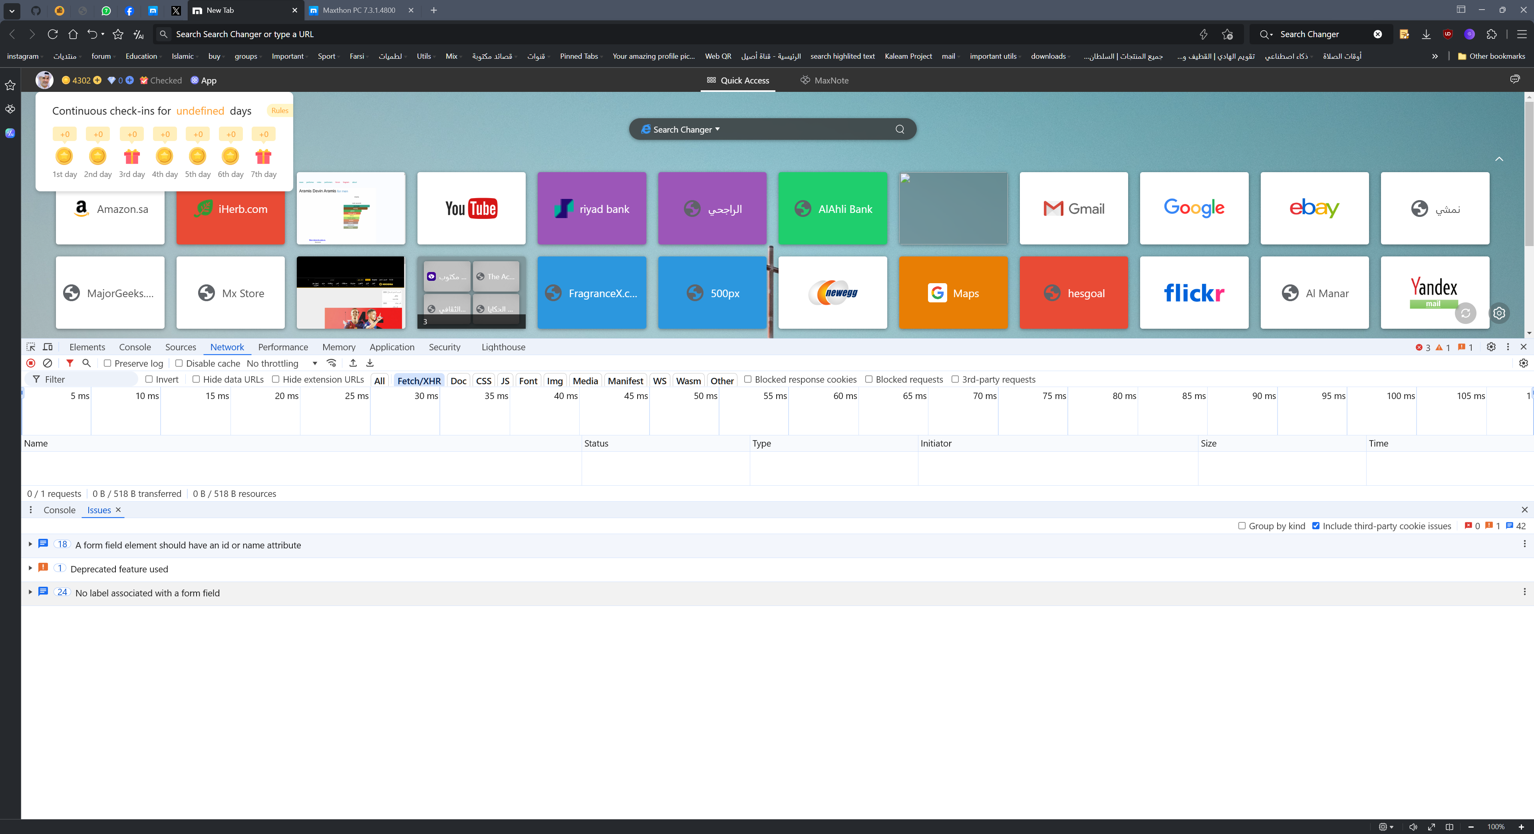Click the refresh tiles circular icon

click(1466, 313)
